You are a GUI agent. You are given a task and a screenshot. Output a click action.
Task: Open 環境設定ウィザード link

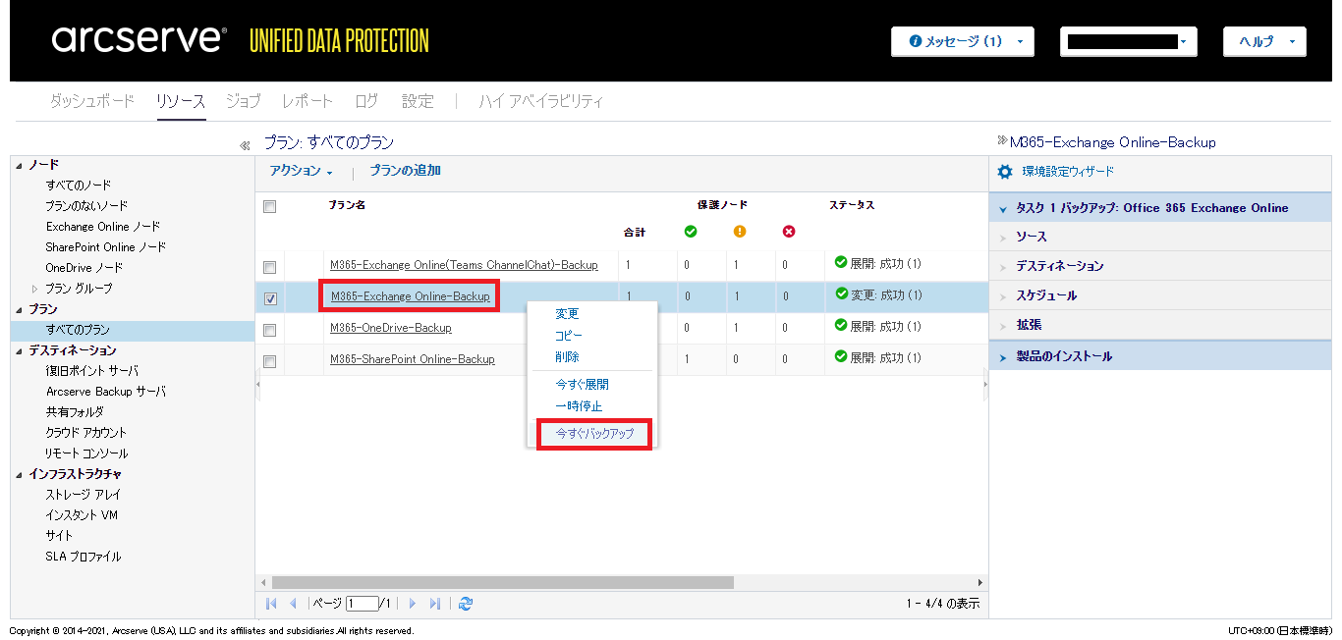pos(1068,172)
